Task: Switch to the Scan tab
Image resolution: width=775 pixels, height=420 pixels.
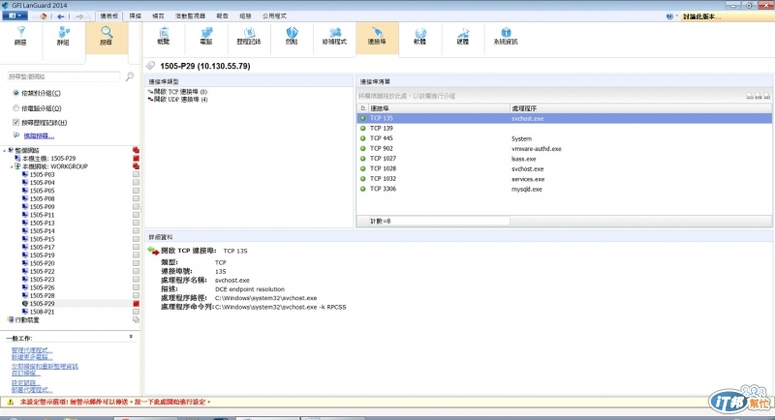Action: [x=135, y=16]
